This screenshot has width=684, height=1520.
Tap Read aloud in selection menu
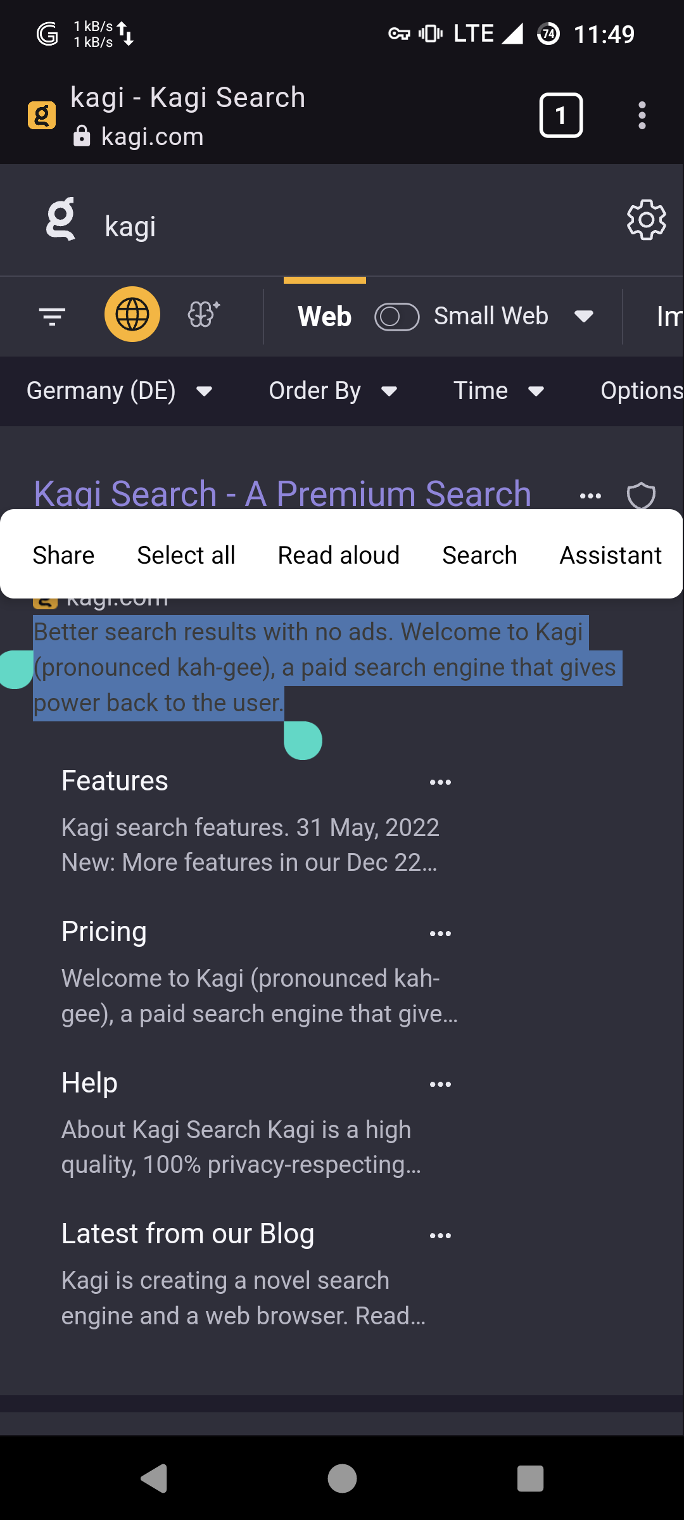339,555
